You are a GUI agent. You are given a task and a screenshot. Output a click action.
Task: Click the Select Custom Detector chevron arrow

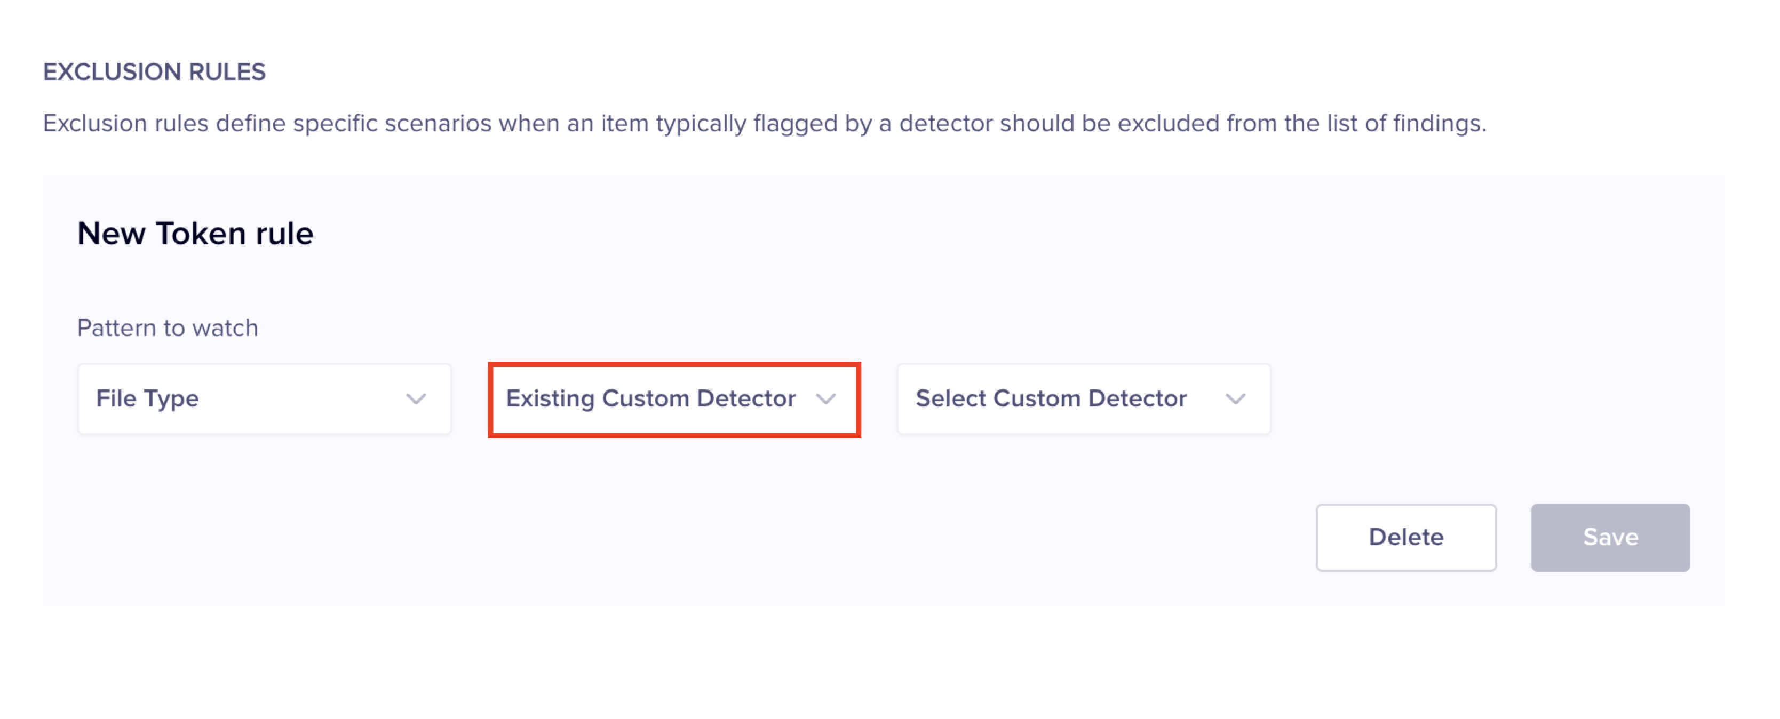pos(1236,399)
